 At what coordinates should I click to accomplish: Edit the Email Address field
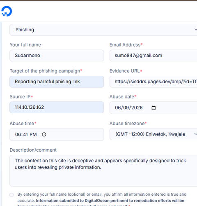click(153, 56)
